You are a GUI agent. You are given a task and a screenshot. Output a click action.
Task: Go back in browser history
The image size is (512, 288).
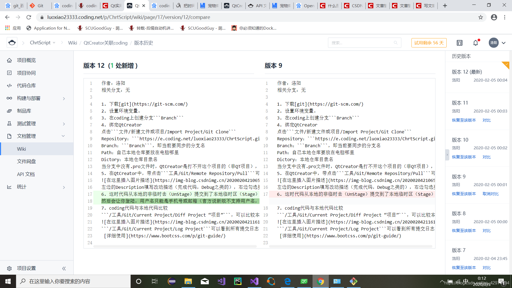click(7, 17)
